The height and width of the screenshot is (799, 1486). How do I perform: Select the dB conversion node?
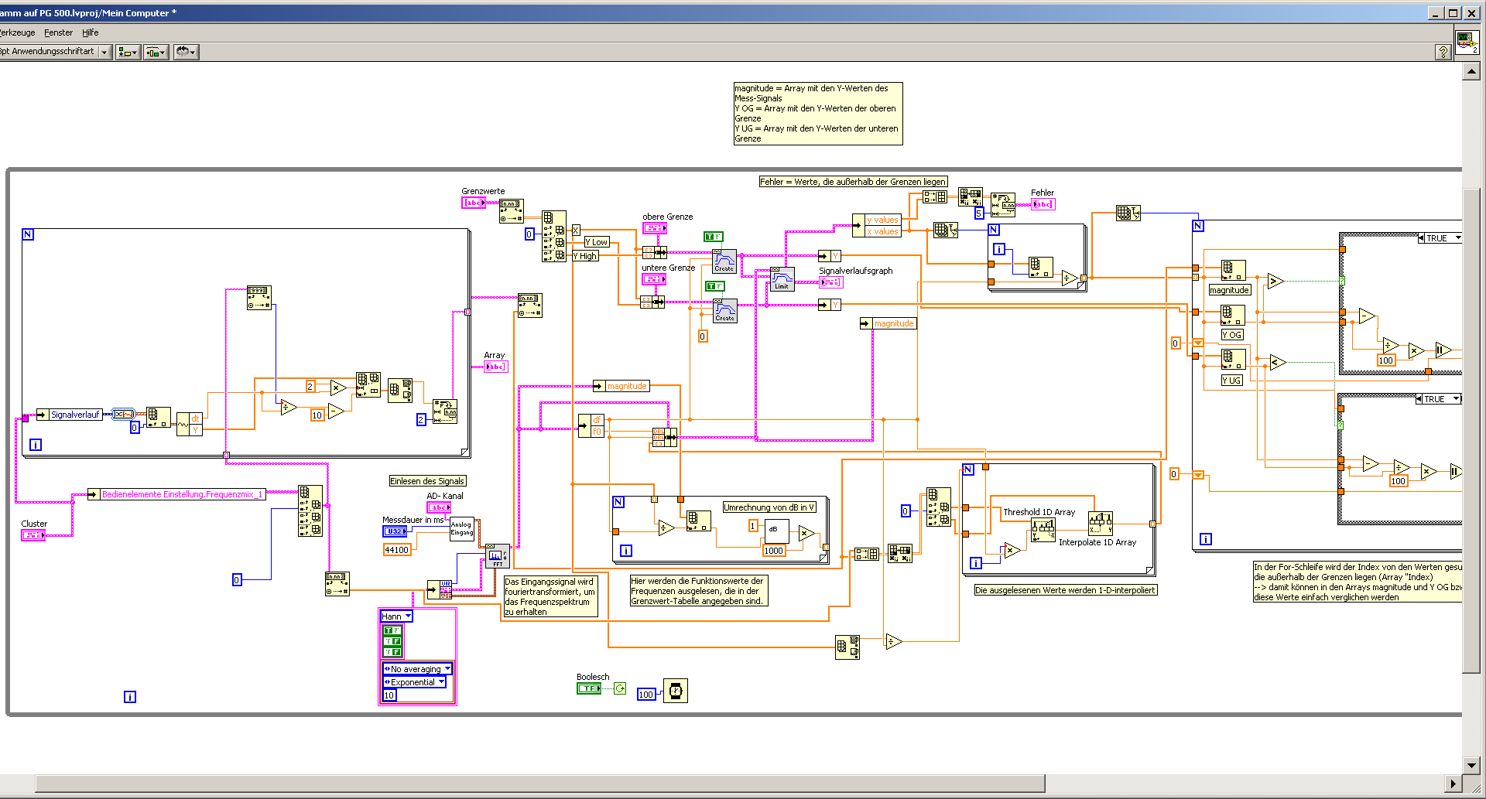776,530
